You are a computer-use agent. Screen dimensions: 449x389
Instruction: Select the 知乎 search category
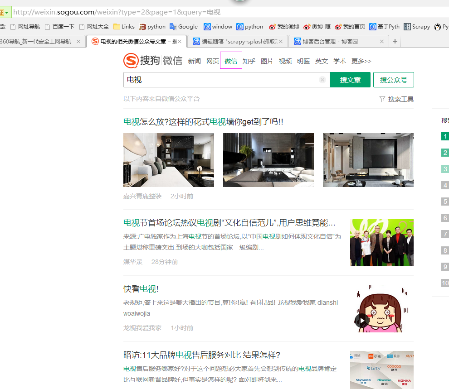[x=249, y=61]
